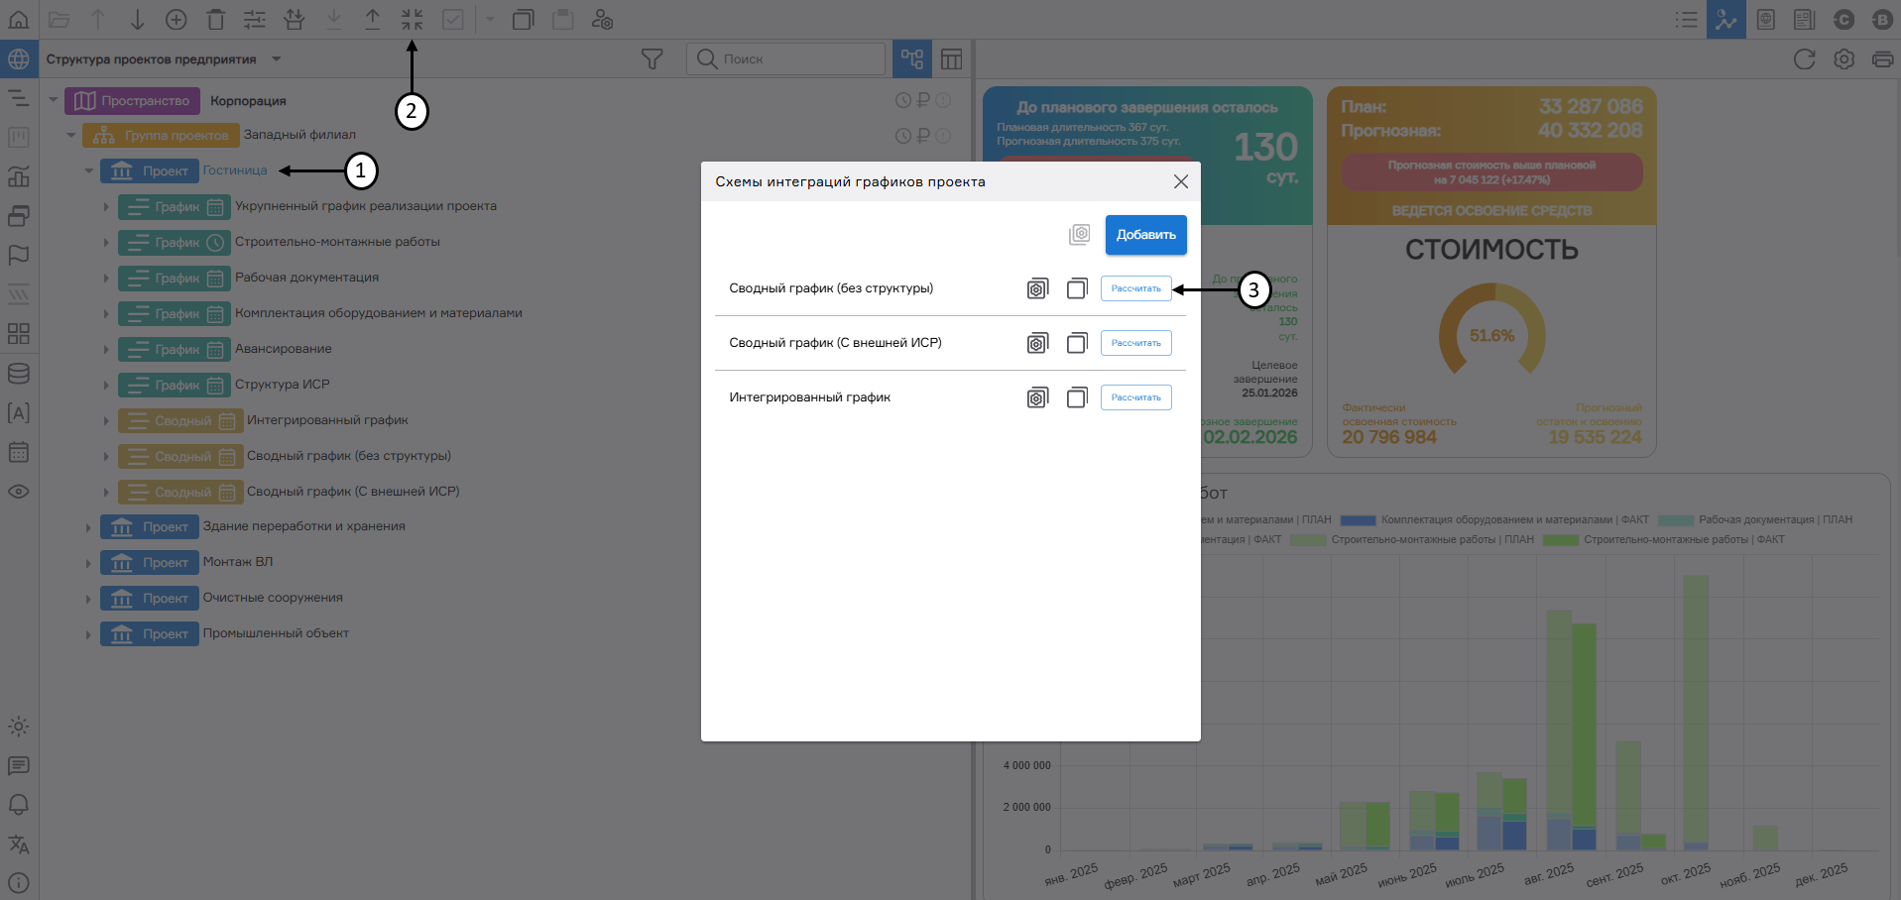Click the filter funnel icon
The width and height of the screenshot is (1901, 900).
point(652,59)
